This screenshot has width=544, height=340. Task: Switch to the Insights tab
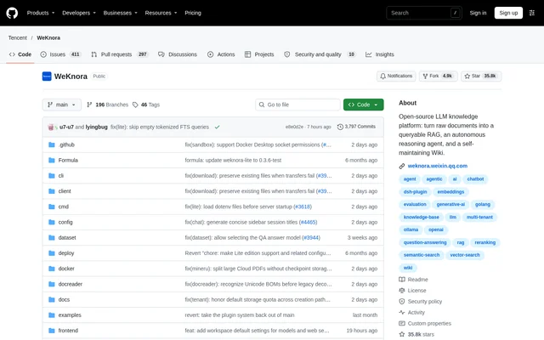pyautogui.click(x=380, y=54)
